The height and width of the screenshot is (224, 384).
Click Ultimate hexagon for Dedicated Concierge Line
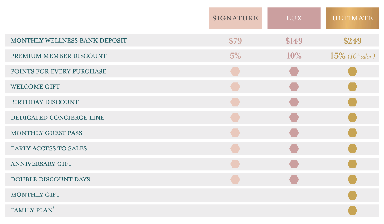352,117
